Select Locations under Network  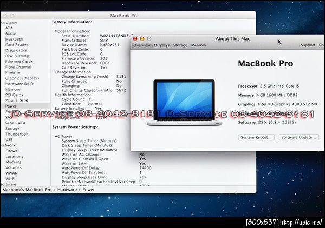point(14,156)
